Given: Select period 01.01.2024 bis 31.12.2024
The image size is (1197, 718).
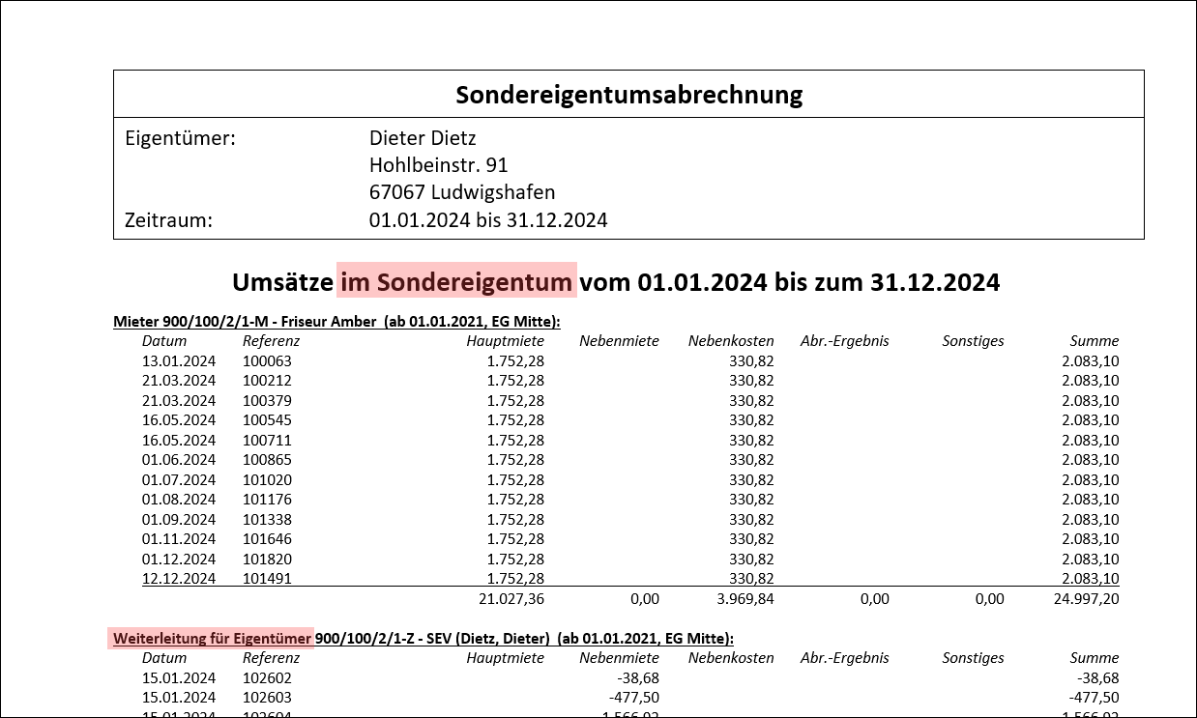Looking at the screenshot, I should pos(488,219).
